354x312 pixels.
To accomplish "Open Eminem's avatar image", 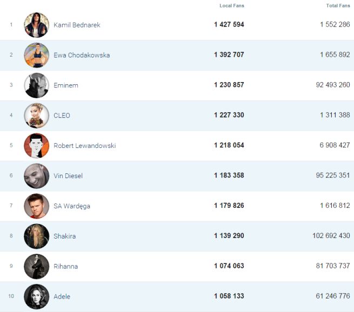I will click(36, 85).
